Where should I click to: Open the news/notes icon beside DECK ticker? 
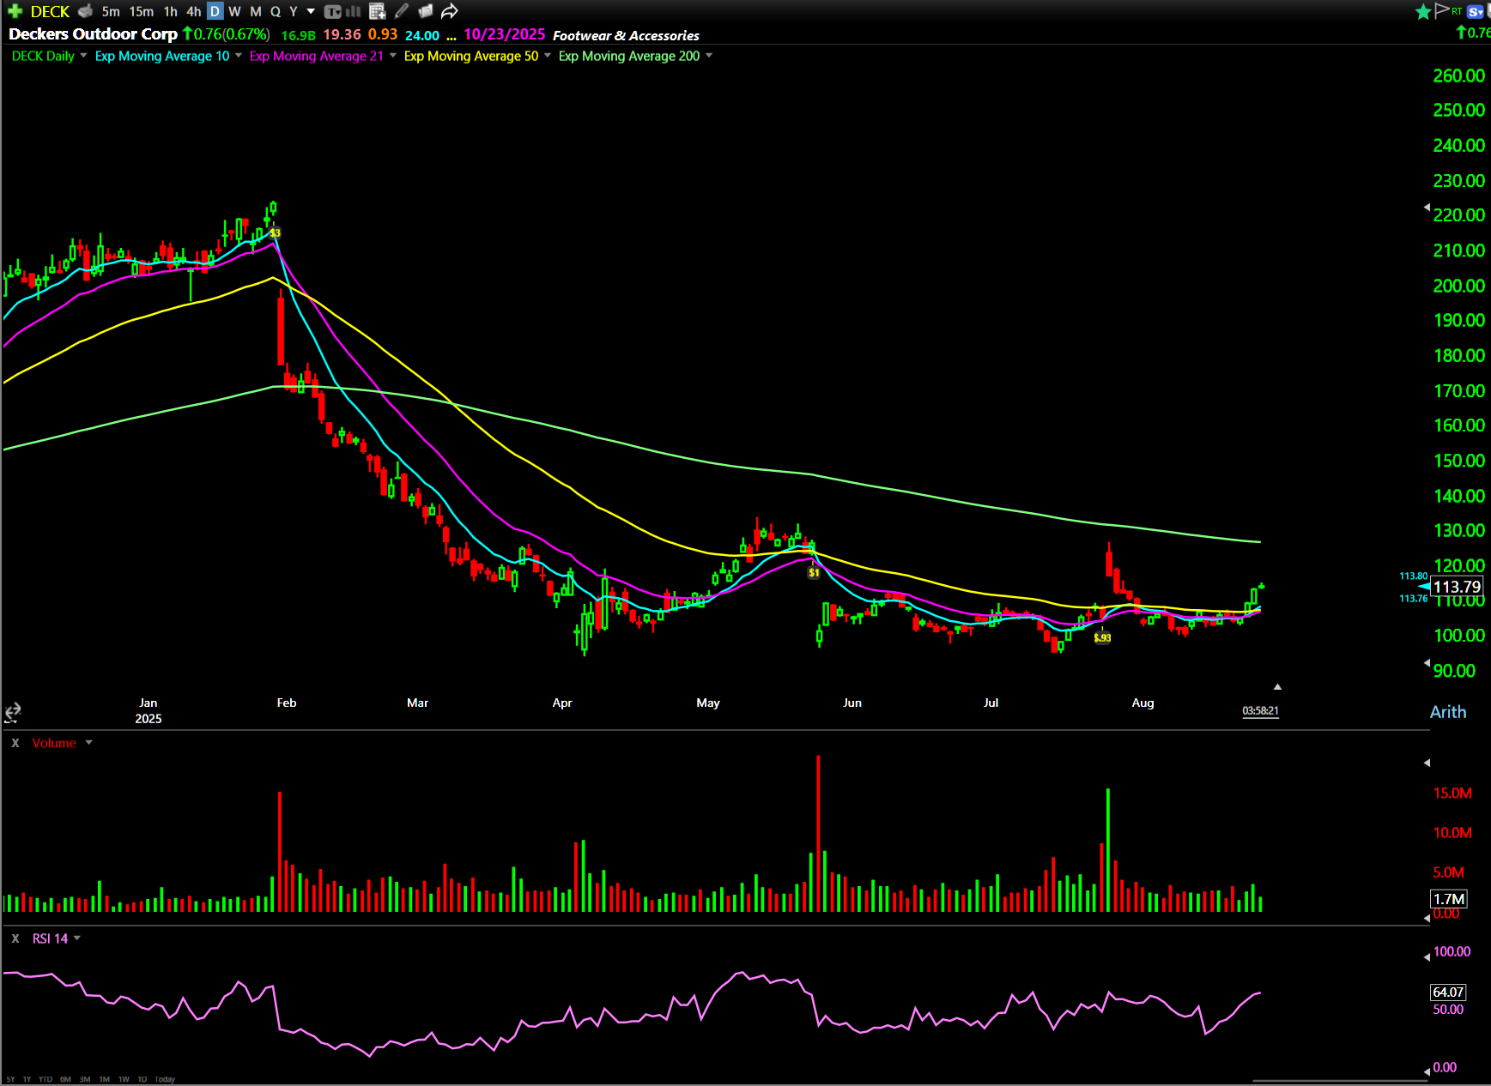[x=85, y=11]
